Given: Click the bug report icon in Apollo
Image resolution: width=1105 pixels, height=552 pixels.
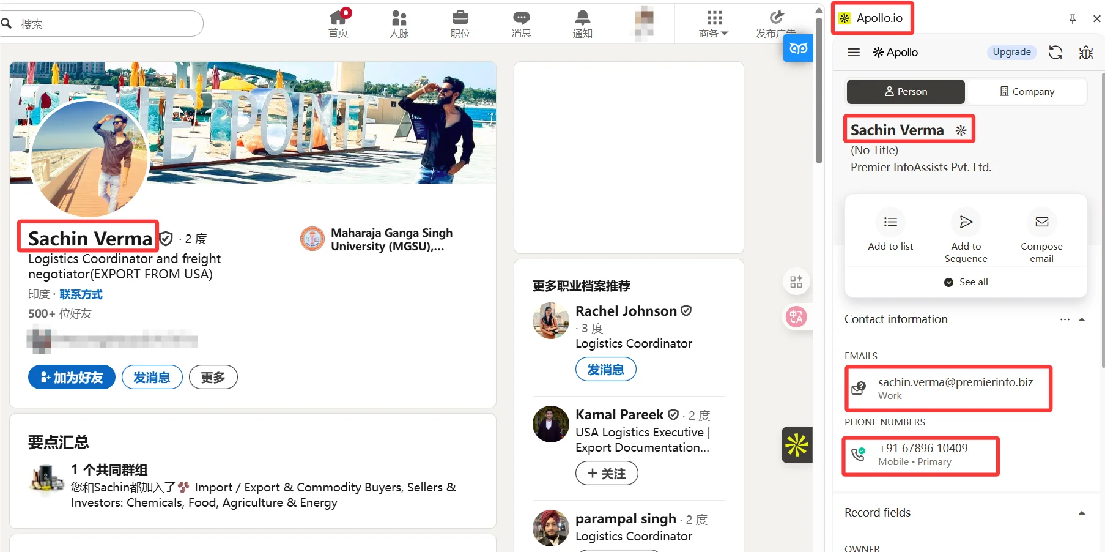Looking at the screenshot, I should pyautogui.click(x=1086, y=53).
